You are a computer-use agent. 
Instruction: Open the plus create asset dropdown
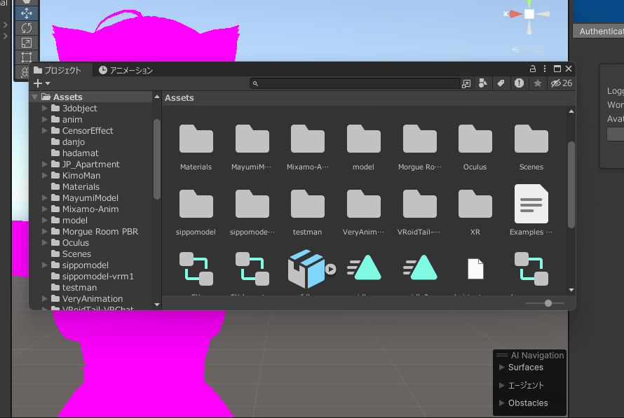pos(41,83)
